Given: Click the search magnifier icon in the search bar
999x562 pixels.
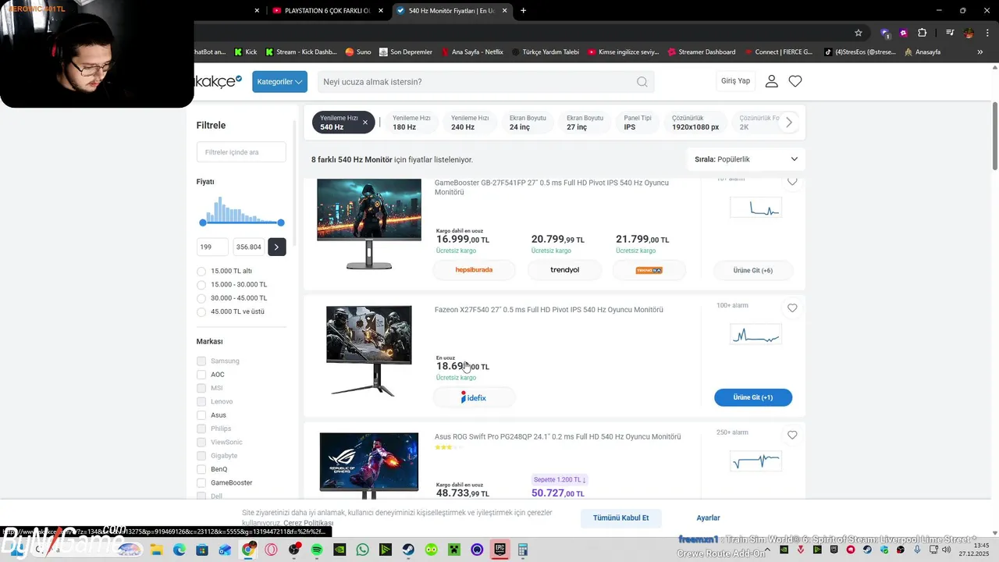Looking at the screenshot, I should (x=642, y=82).
